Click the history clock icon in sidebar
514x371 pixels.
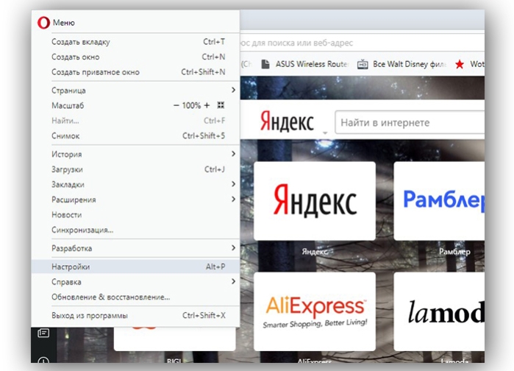43,360
